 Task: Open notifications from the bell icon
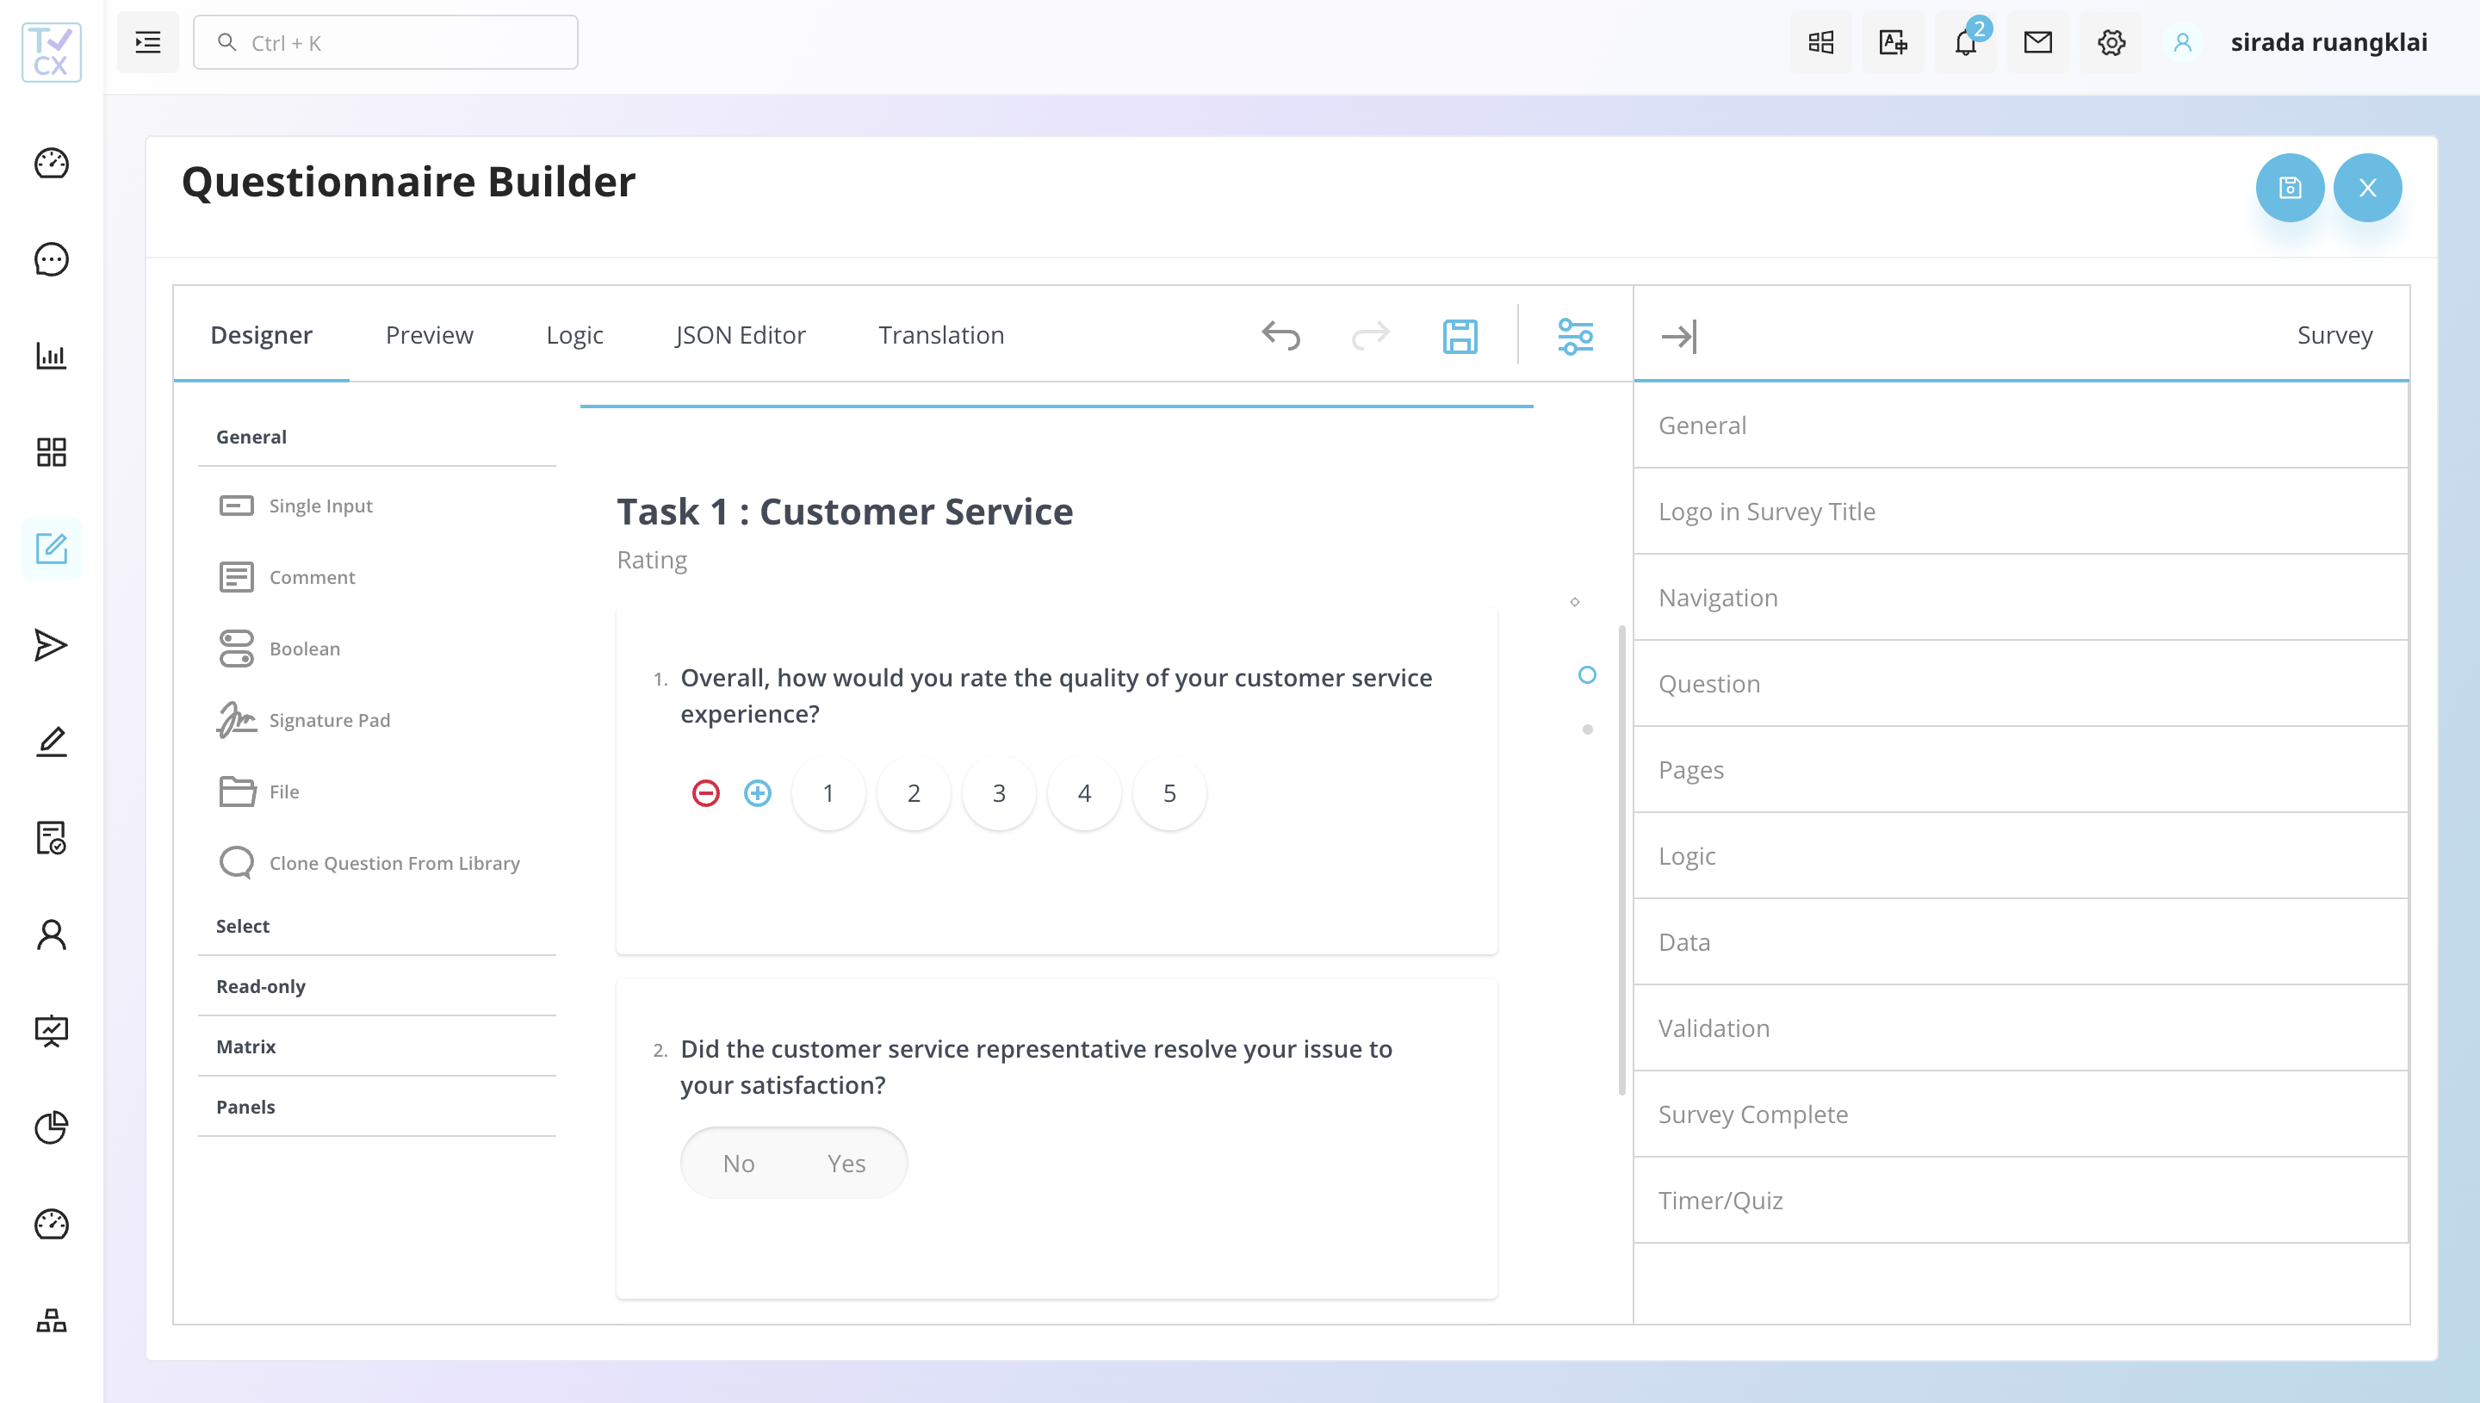[x=1965, y=42]
